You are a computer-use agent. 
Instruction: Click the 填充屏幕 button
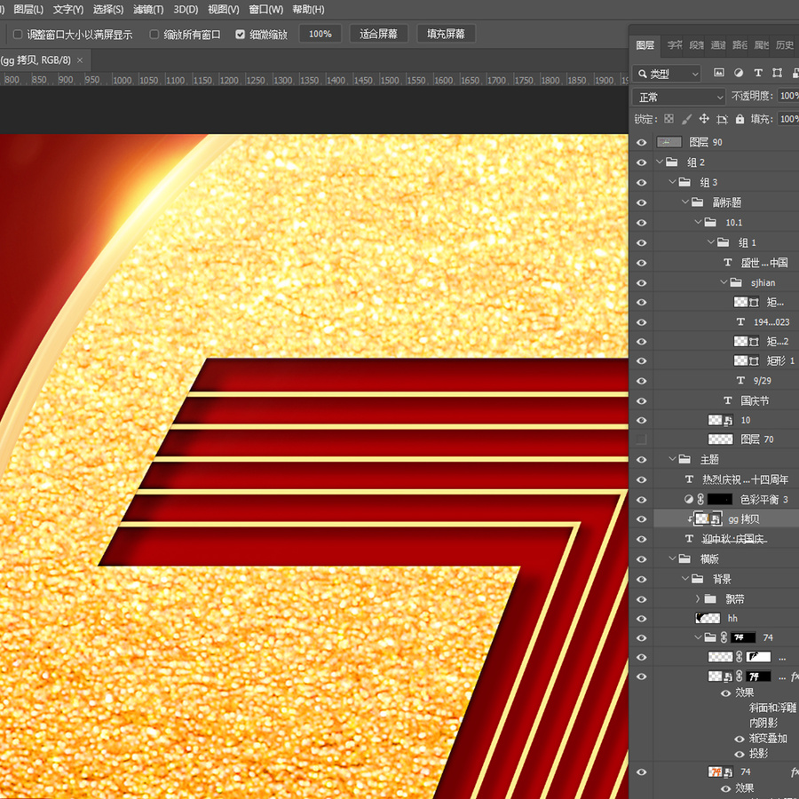tap(446, 34)
